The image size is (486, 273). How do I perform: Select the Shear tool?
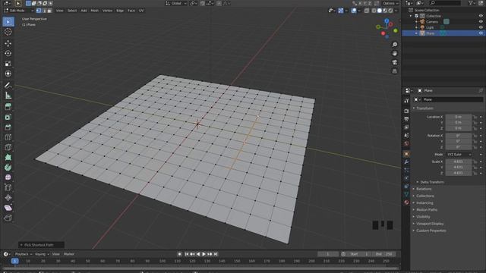point(8,208)
